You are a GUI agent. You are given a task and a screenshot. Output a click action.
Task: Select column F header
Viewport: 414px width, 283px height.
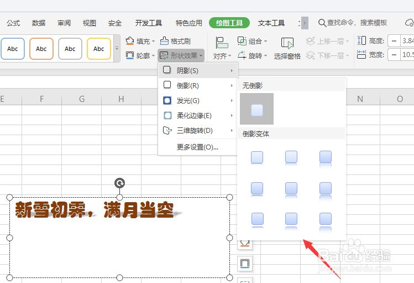point(41,99)
